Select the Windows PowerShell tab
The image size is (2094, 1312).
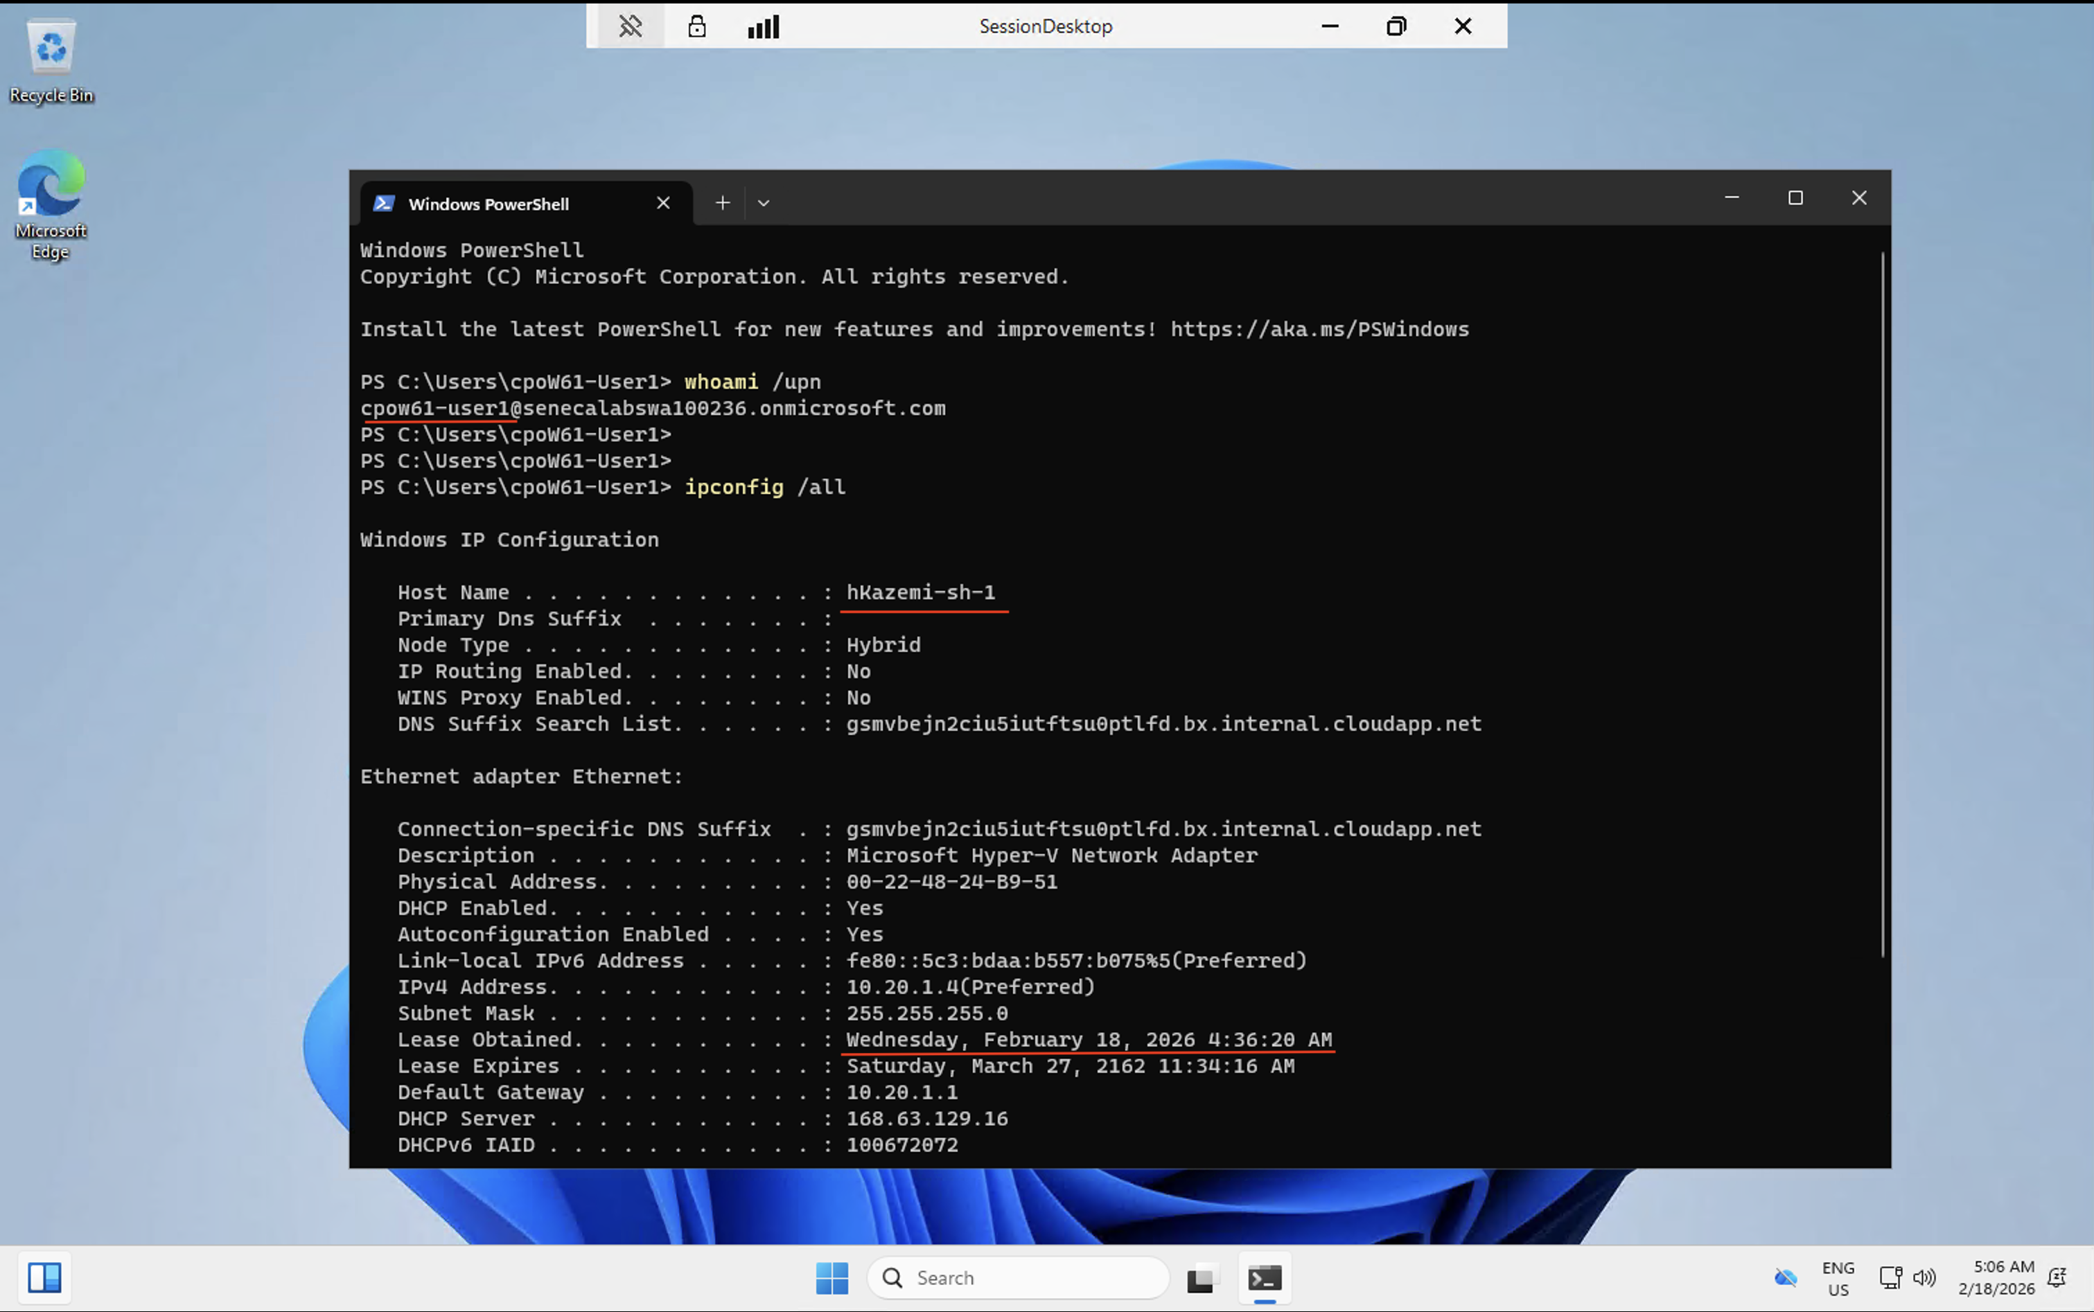[526, 204]
